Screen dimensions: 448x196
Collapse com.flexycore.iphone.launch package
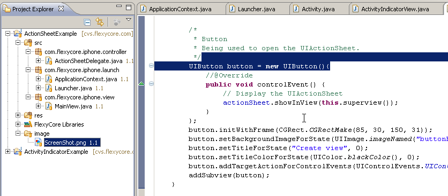tap(28, 70)
